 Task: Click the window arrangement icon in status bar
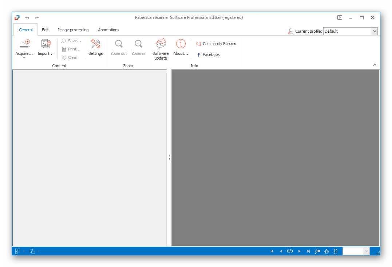coord(32,251)
